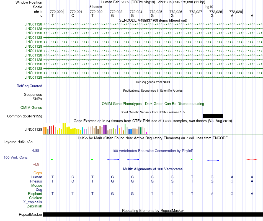
Task: Click the GTEx tissue expression bar chart
Action: [x=95, y=129]
